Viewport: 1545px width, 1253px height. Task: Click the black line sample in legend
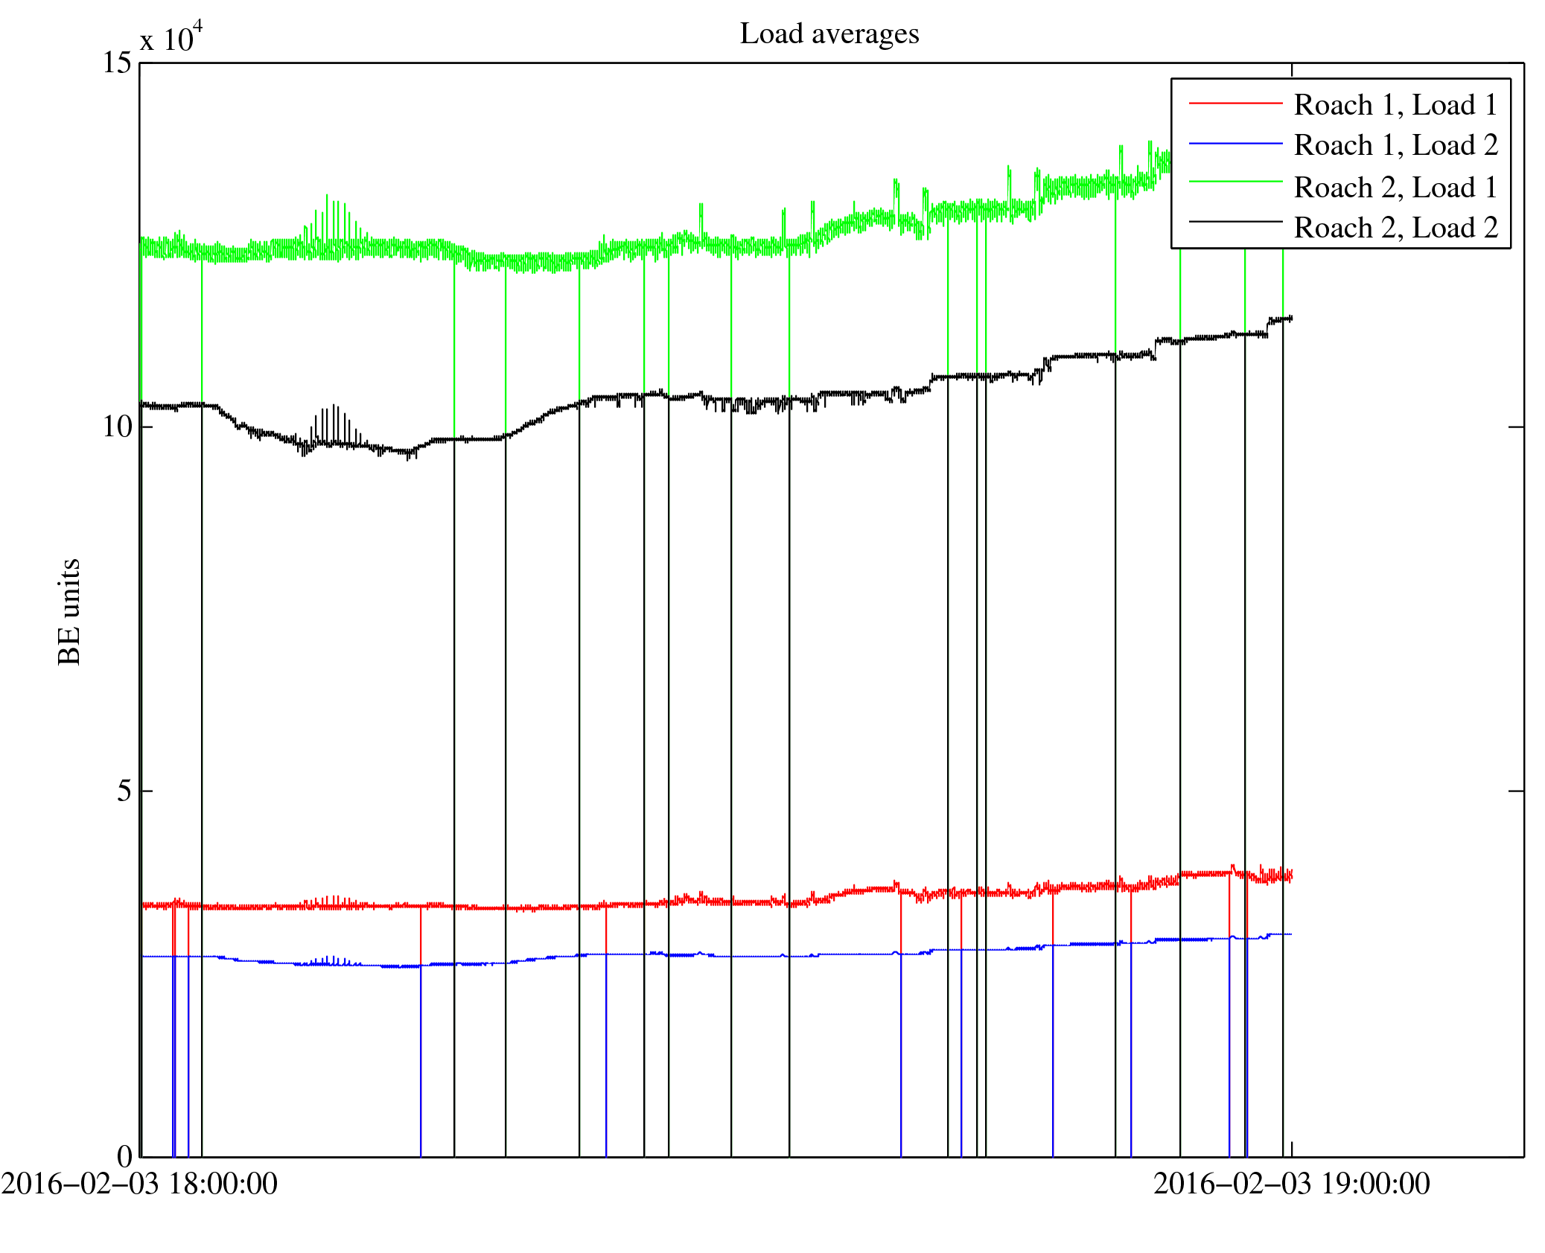point(1235,222)
